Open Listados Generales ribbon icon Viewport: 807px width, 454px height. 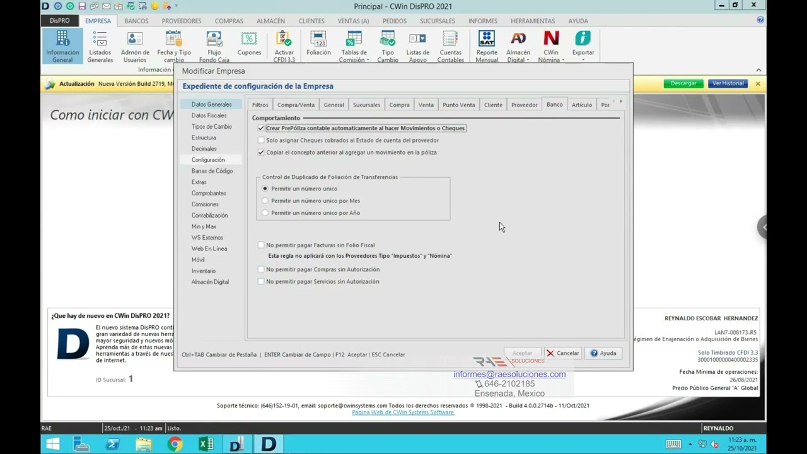click(x=100, y=46)
